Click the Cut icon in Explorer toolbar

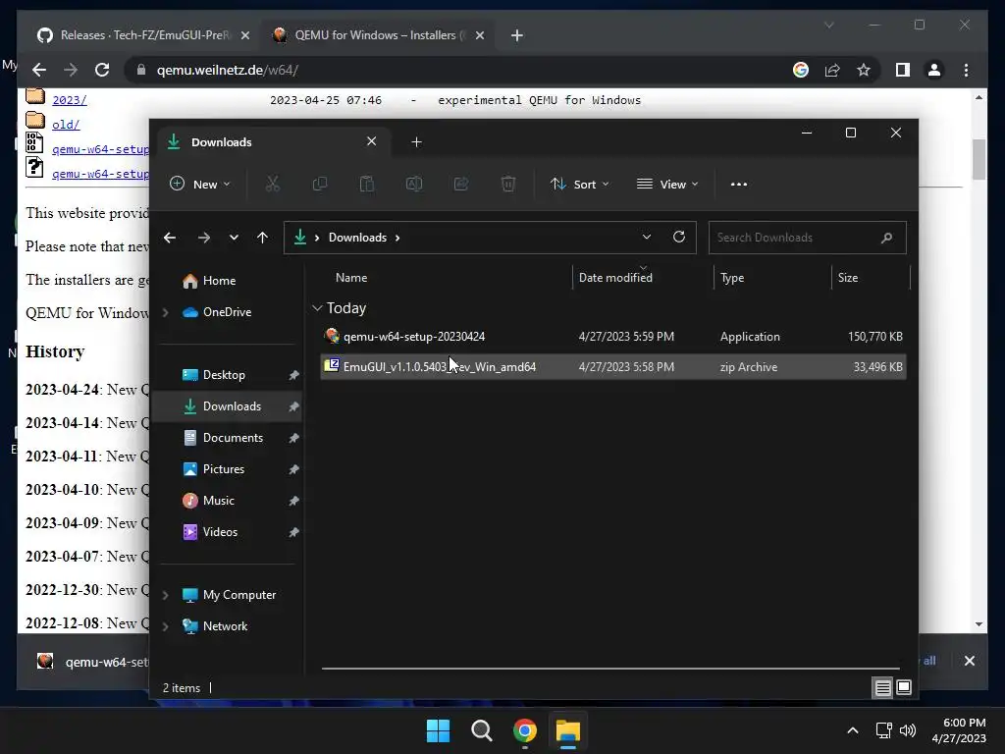[273, 184]
